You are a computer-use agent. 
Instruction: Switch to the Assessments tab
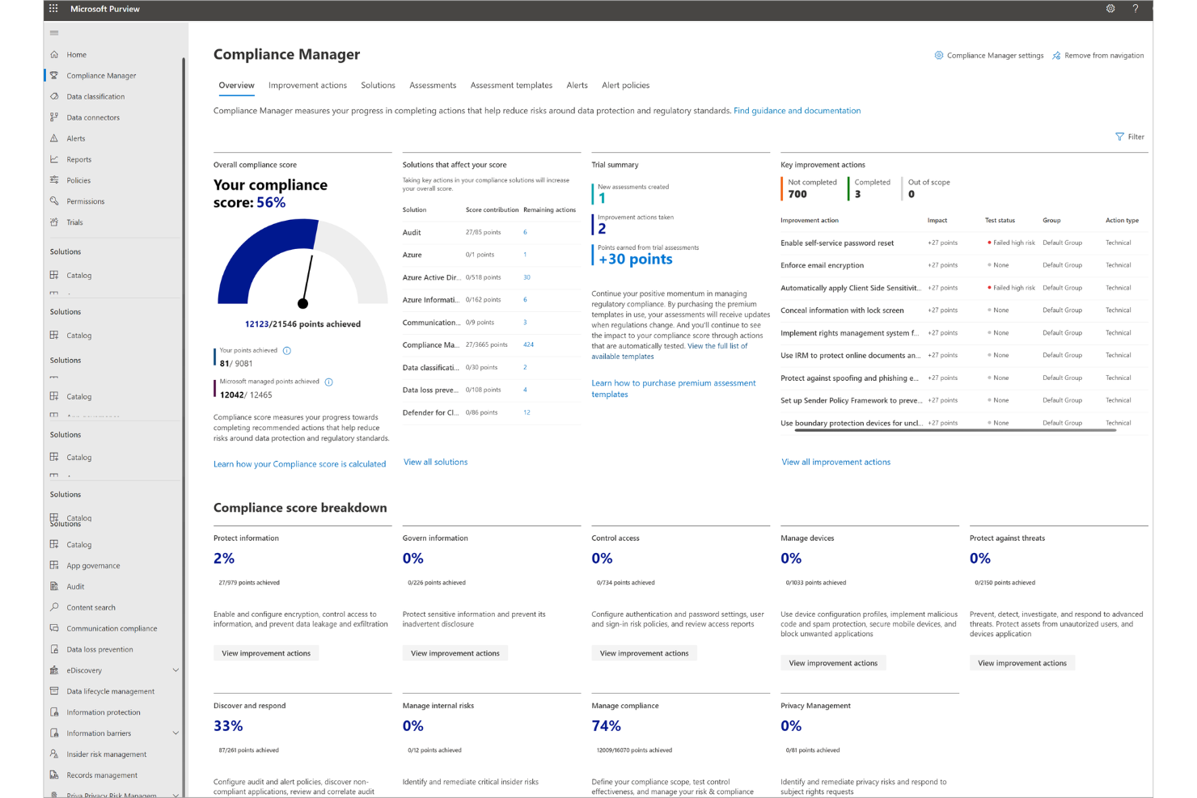click(433, 85)
